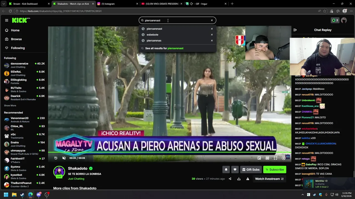Toggle mini player mode

[x=259, y=158]
